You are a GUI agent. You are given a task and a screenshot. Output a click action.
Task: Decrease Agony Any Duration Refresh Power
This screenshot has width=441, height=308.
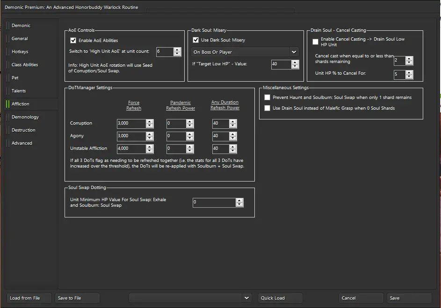click(x=232, y=138)
